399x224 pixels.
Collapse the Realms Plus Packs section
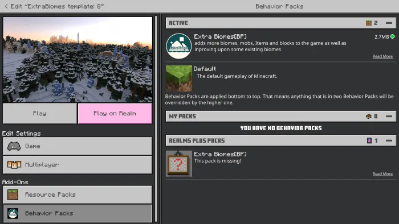[389, 140]
